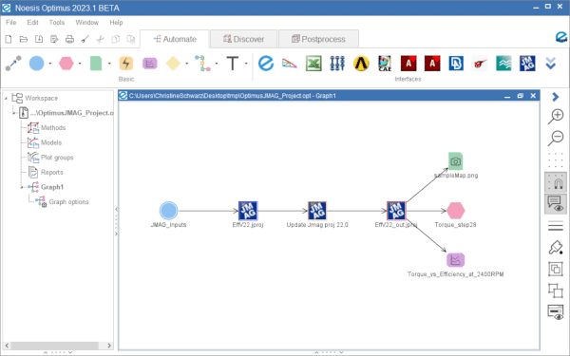The width and height of the screenshot is (570, 356).
Task: Select Methods in the workspace tree
Action: [53, 128]
